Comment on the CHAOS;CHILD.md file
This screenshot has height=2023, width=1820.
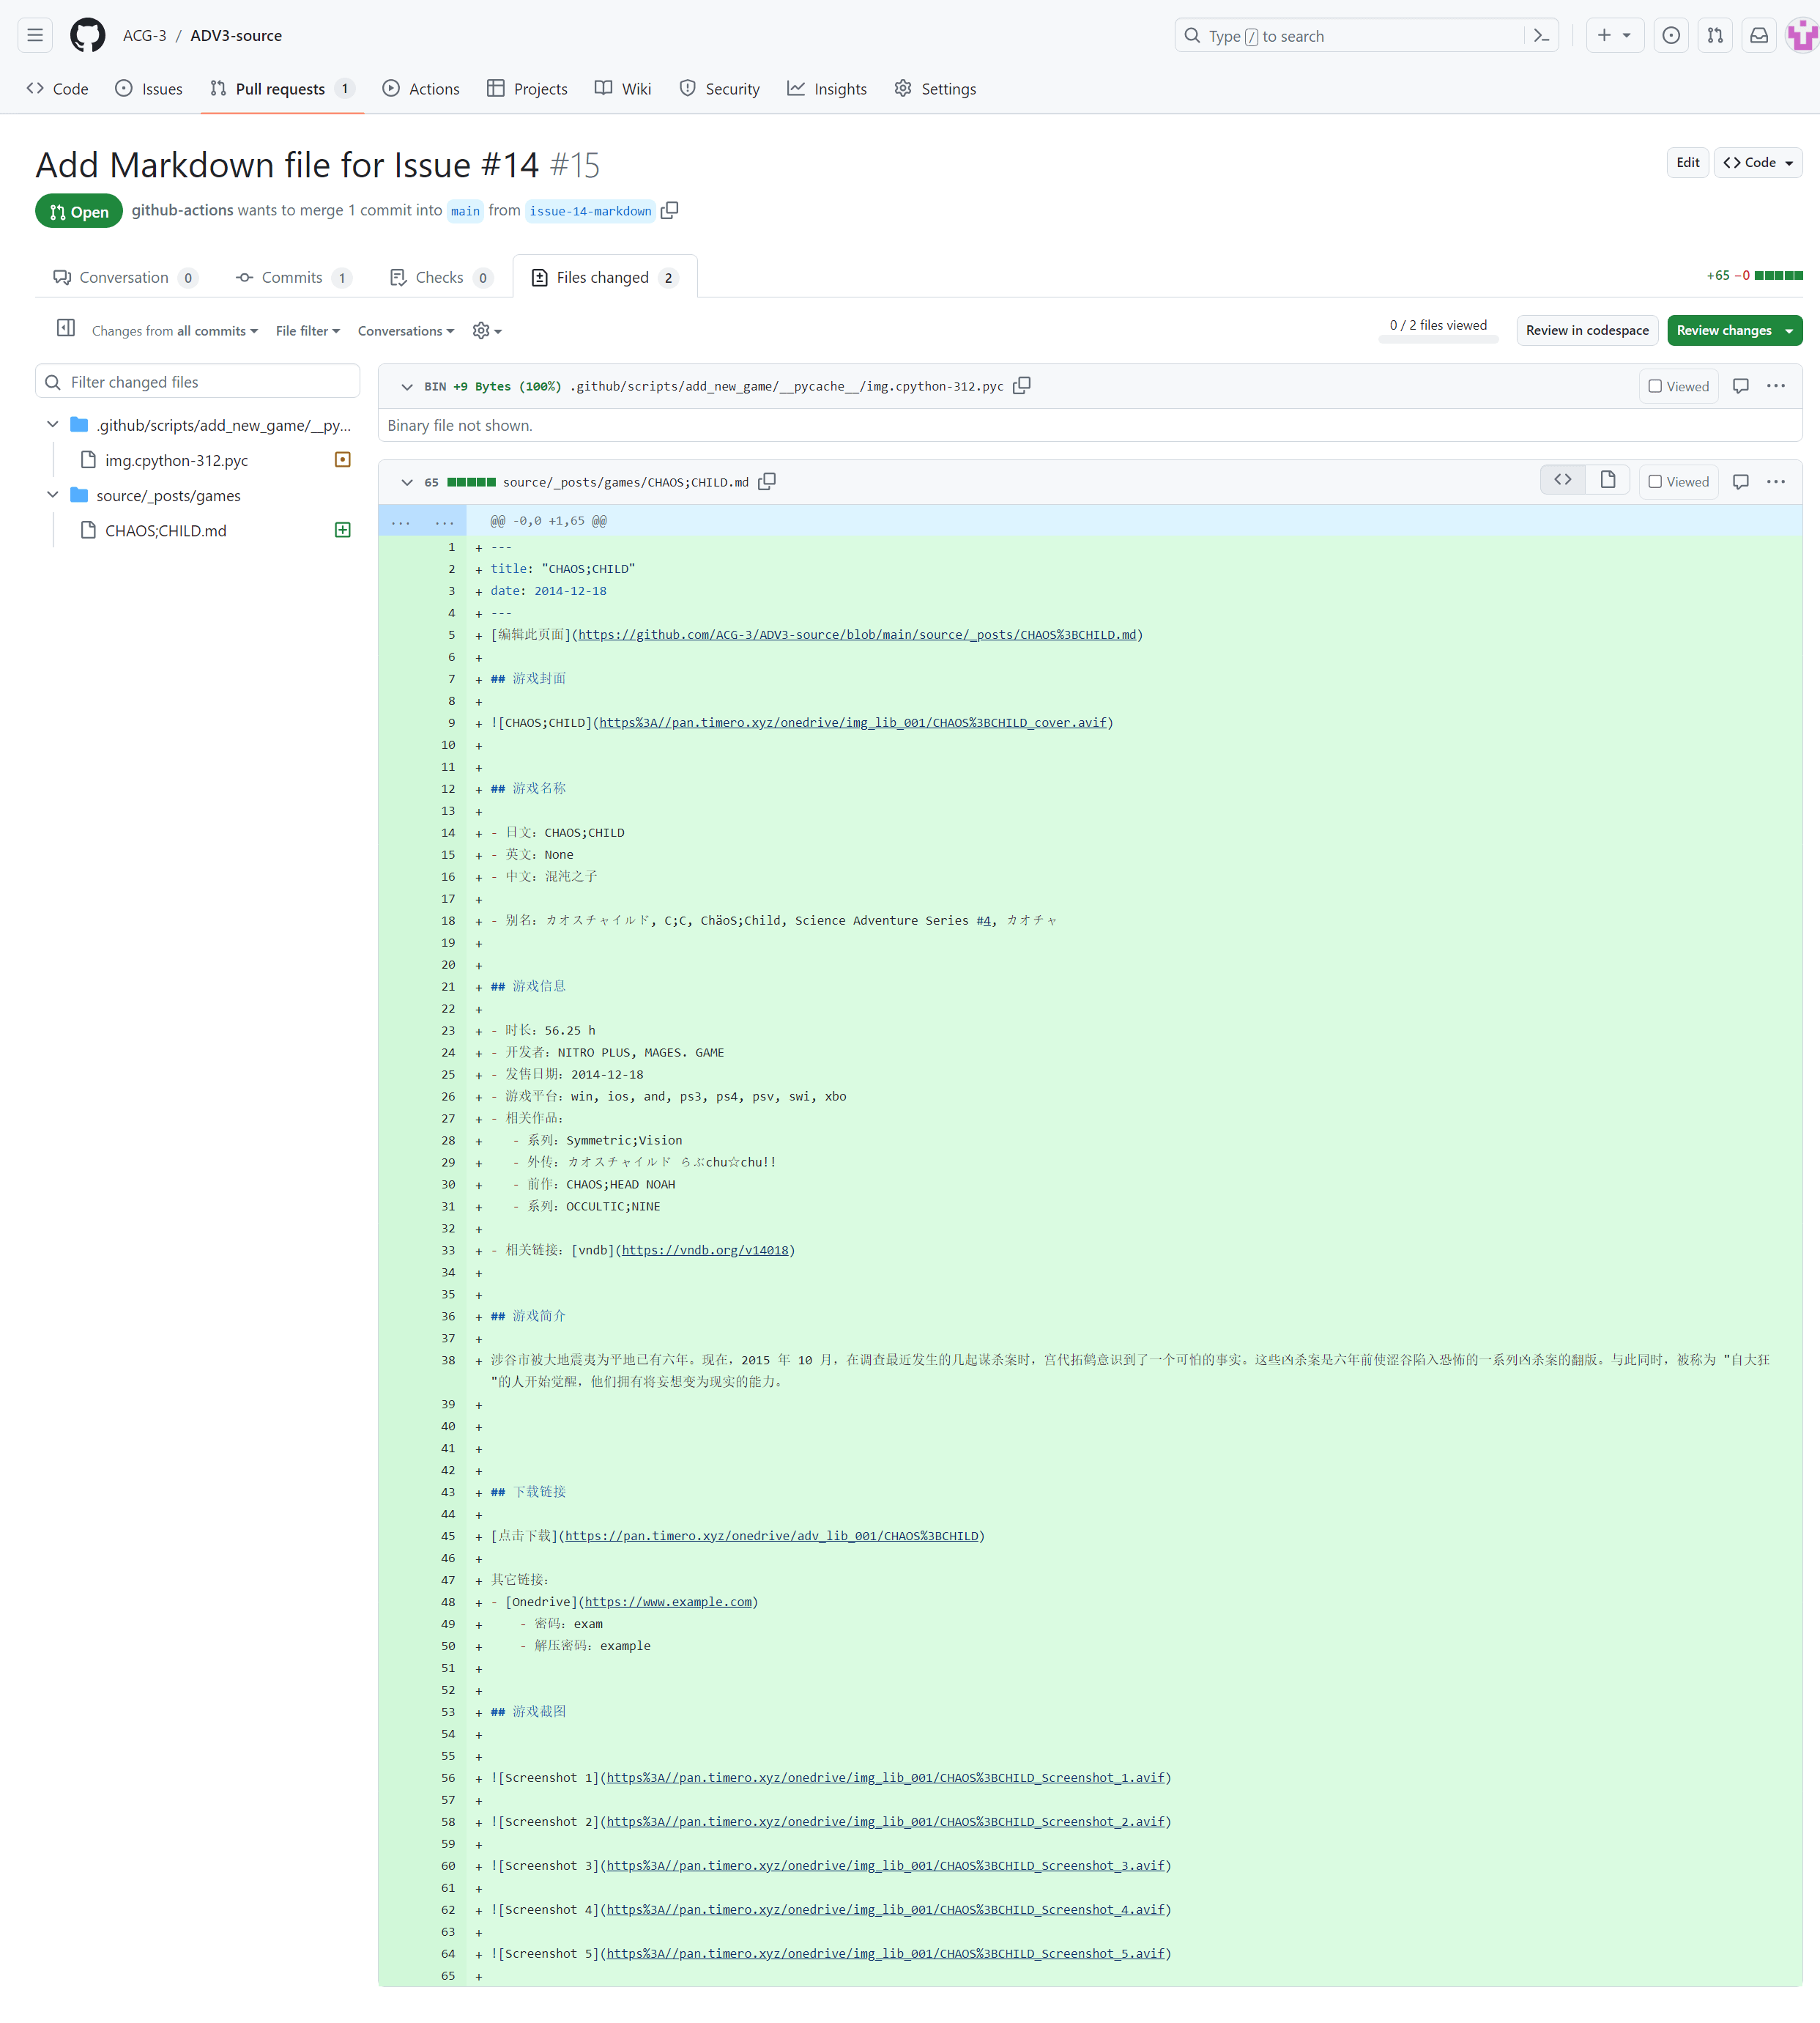pyautogui.click(x=1740, y=482)
